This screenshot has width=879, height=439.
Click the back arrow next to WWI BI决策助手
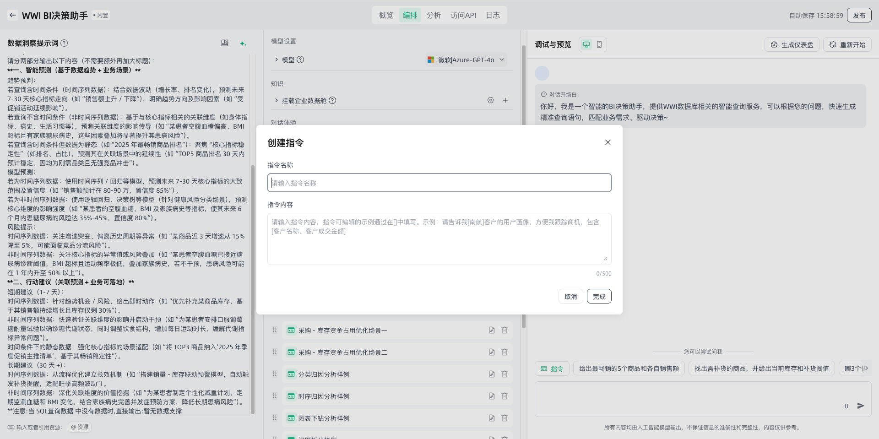[13, 15]
